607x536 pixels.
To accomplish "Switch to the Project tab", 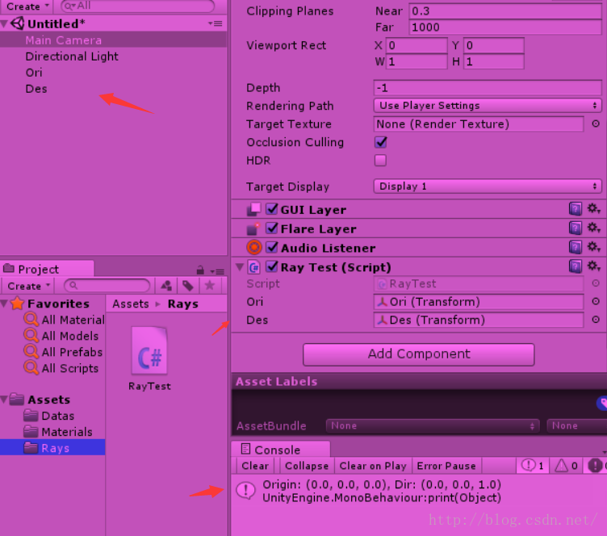I will 47,269.
